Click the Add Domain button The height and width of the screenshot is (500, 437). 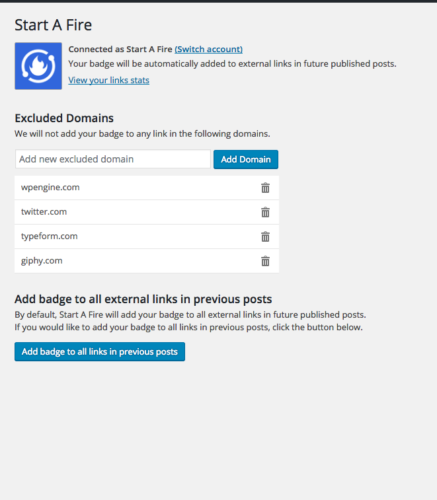[x=246, y=159]
